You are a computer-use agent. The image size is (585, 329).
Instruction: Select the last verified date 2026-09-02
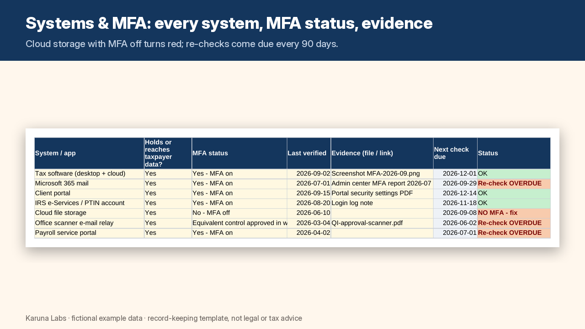tap(309, 174)
